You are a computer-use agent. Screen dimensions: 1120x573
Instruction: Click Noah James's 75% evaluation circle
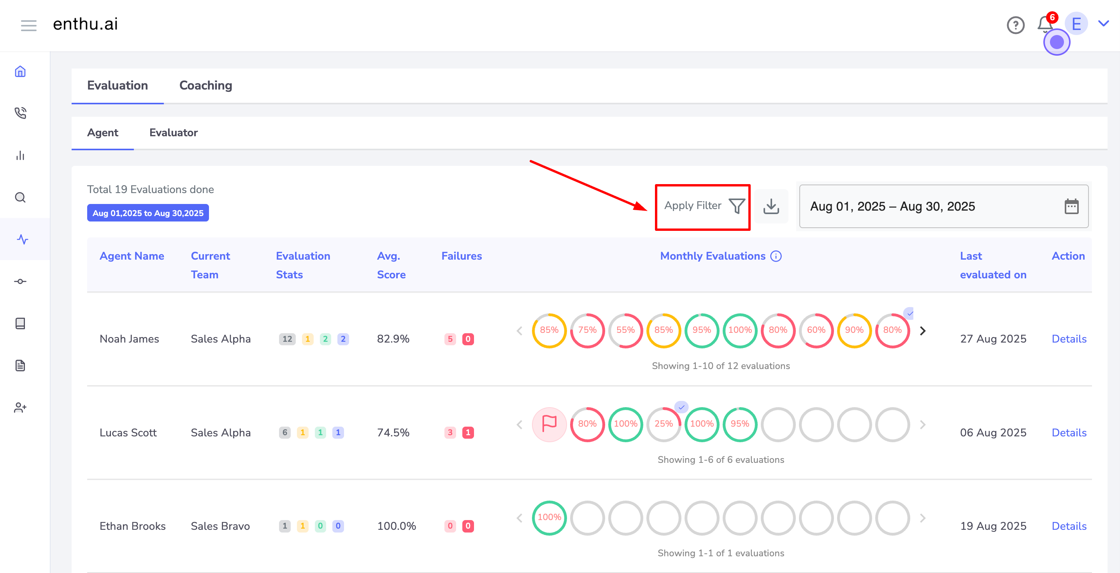pos(587,330)
